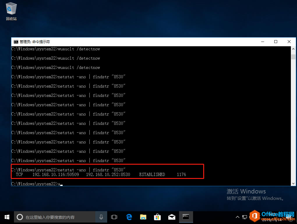
Task: Maximize the Command Prompt window
Action: coord(276,42)
